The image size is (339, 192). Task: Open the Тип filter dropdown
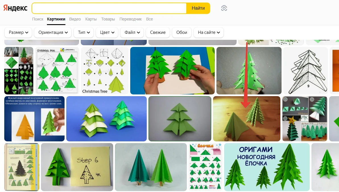[84, 32]
